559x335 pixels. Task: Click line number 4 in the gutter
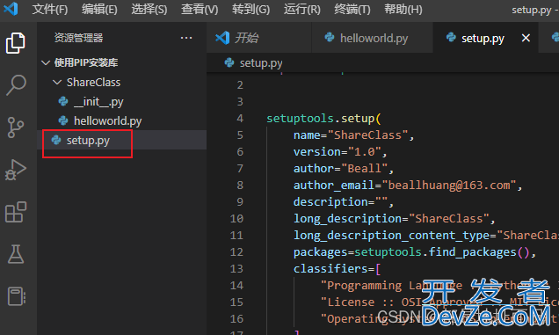(x=240, y=119)
